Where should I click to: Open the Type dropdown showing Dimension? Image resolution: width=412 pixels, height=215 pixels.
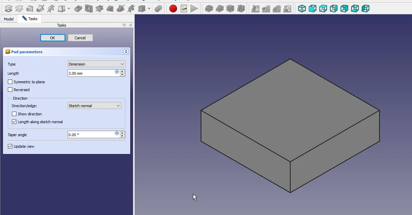96,64
